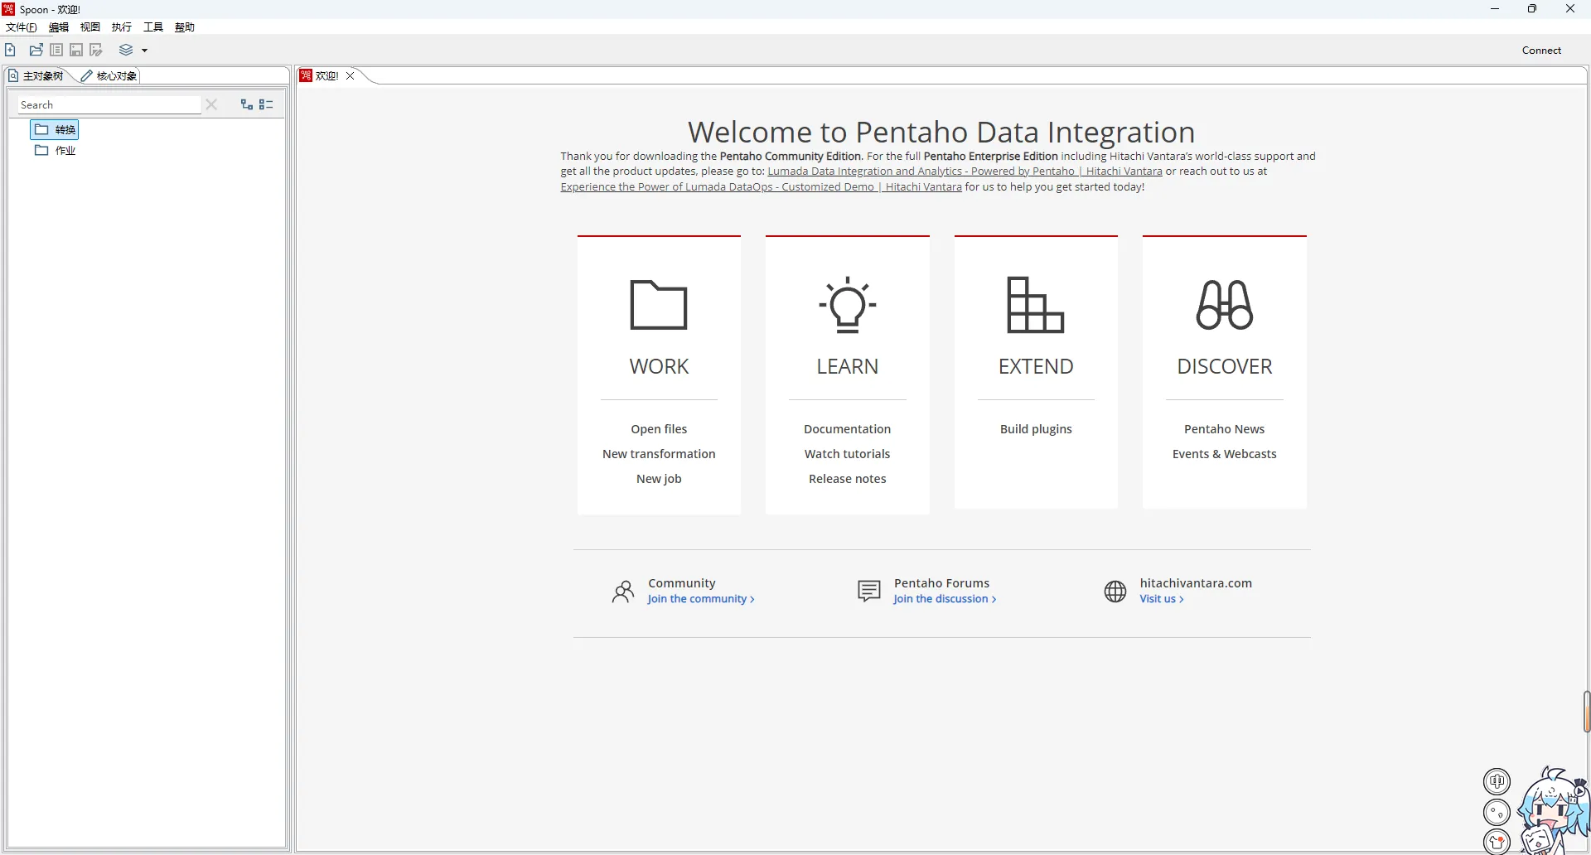Open the perspectives dropdown arrow

coord(144,51)
